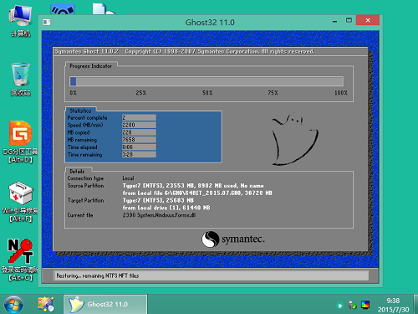Viewport: 418px width, 314px height.
Task: Click the show desktop strip on the taskbar
Action: click(415, 304)
